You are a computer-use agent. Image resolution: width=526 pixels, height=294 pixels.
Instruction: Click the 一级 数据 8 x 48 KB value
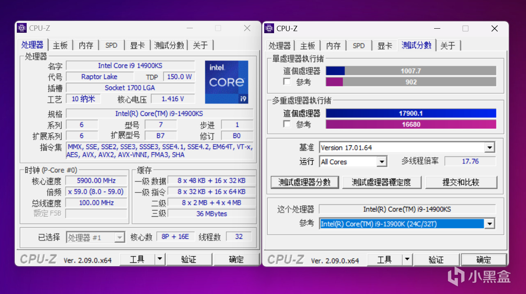click(x=212, y=181)
